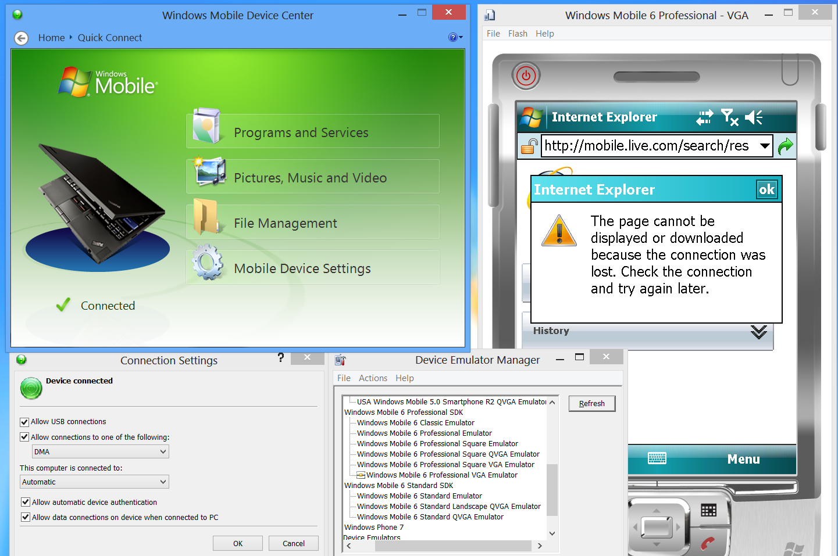Toggle Allow USB connections checkbox

[x=24, y=422]
